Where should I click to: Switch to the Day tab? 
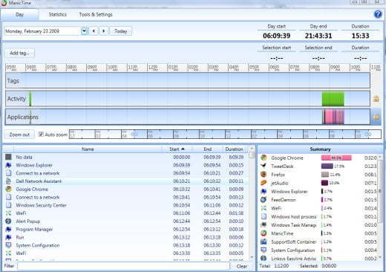point(19,14)
